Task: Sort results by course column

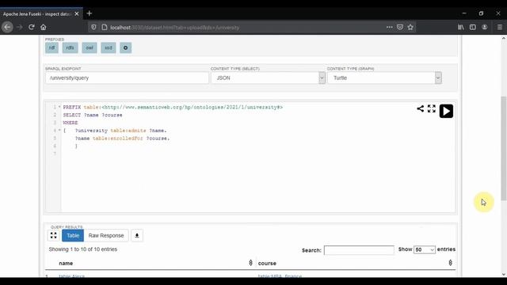Action: (356, 264)
